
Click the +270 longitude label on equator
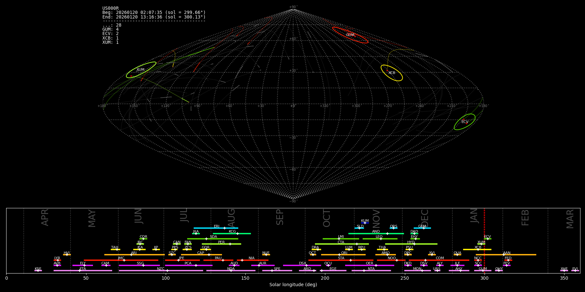tap(388, 106)
